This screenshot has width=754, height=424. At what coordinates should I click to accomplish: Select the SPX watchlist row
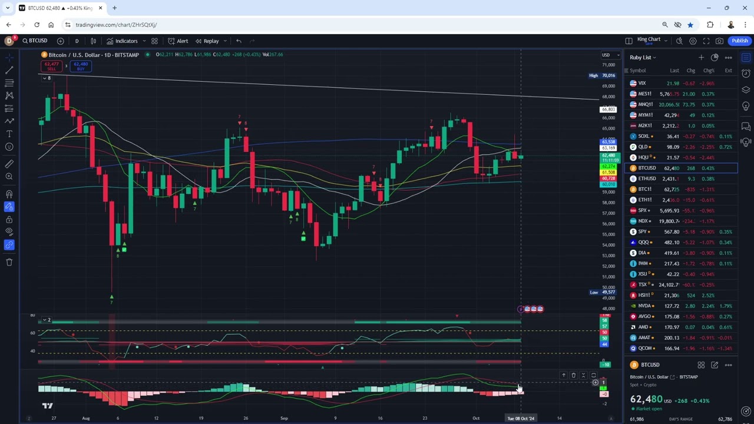(x=681, y=210)
